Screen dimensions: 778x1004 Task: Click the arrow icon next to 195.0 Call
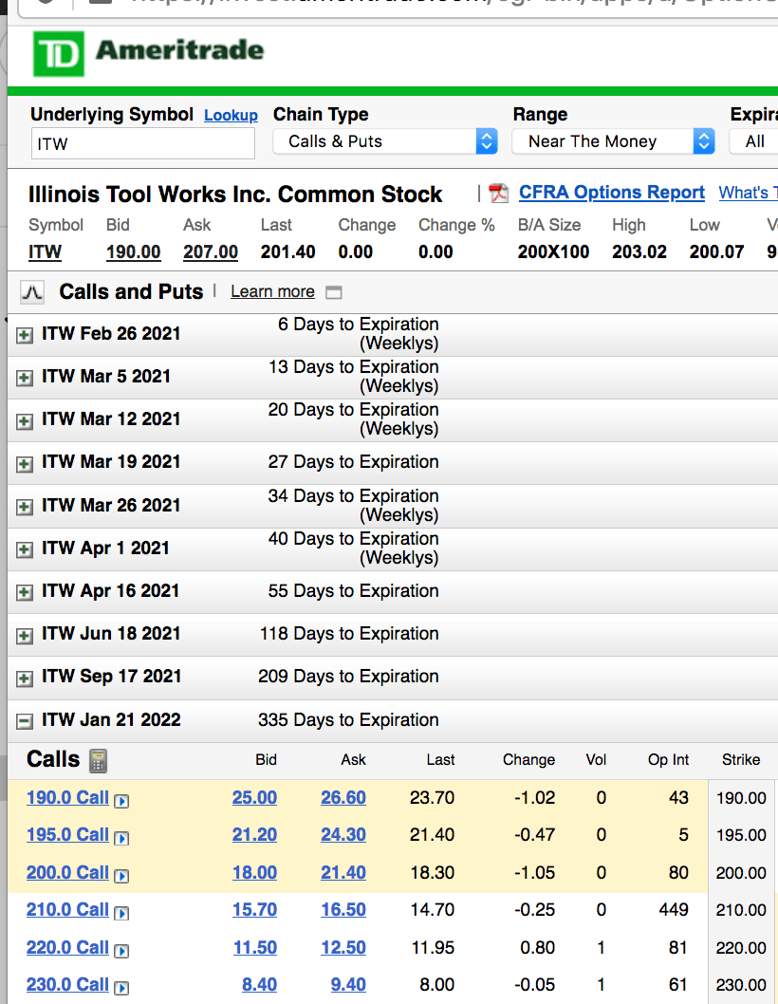121,838
